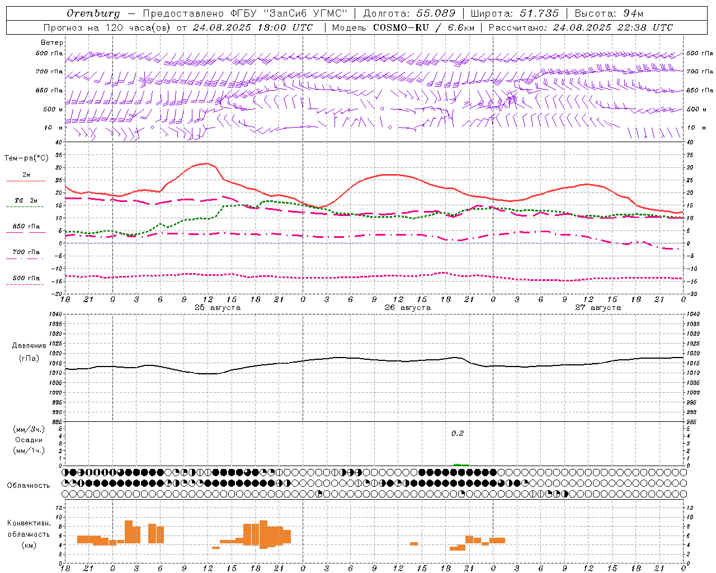
Task: Click the '(км)' convective height unit label
Action: [x=29, y=545]
